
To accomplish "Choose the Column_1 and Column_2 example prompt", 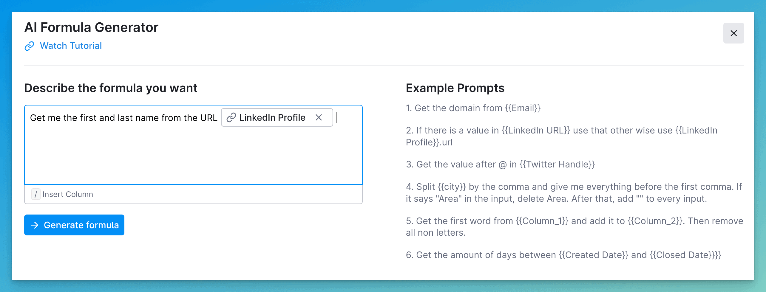I will point(574,227).
